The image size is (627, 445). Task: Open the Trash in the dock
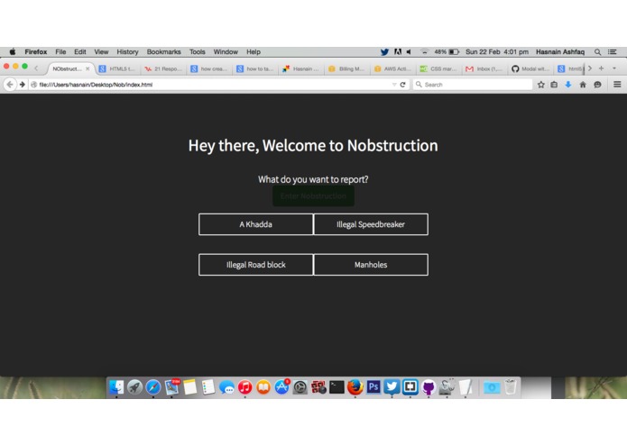click(x=511, y=386)
